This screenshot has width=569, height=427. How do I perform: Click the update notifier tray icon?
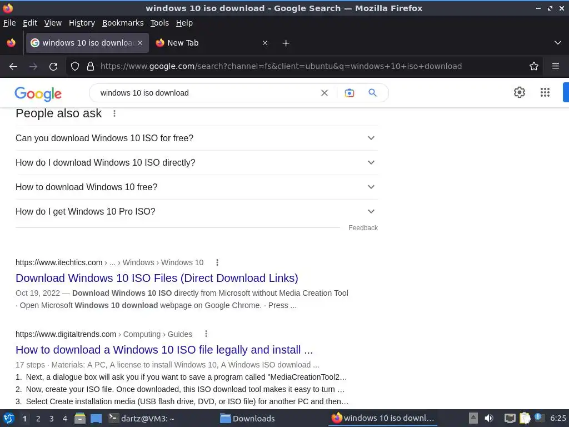(539, 418)
